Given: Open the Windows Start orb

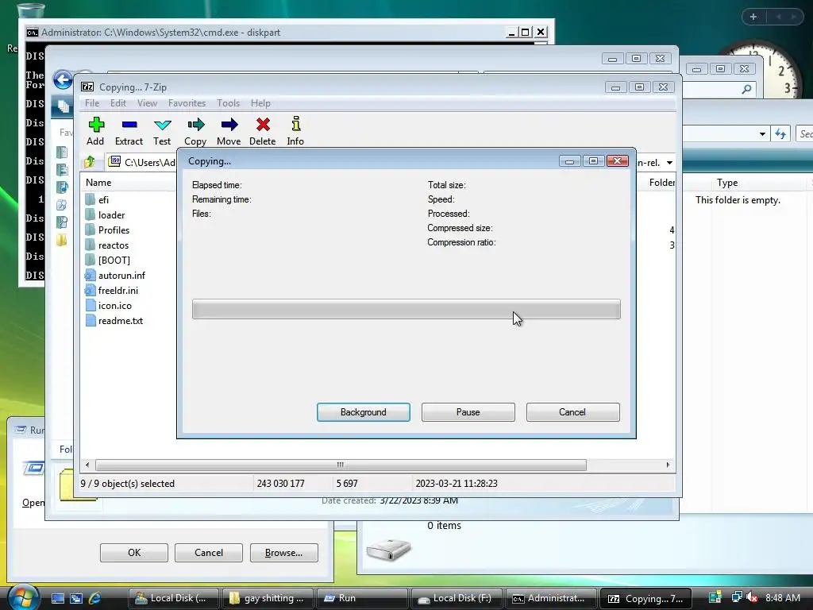Looking at the screenshot, I should [22, 596].
